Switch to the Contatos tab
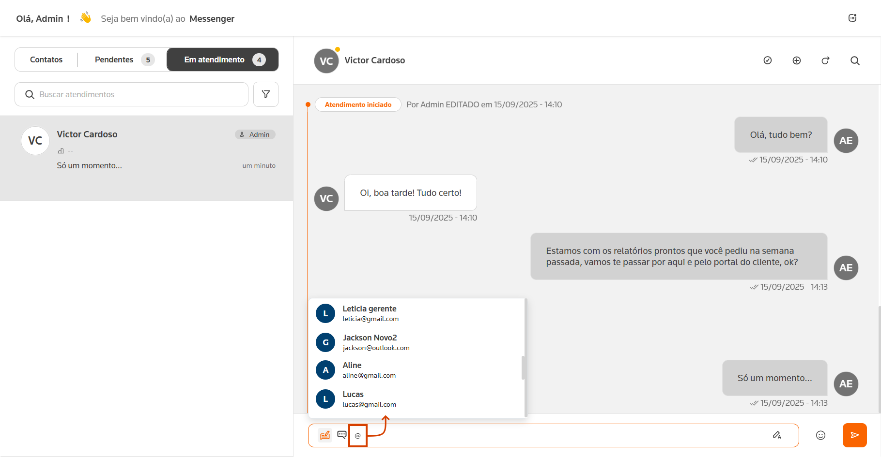Image resolution: width=881 pixels, height=457 pixels. tap(46, 59)
